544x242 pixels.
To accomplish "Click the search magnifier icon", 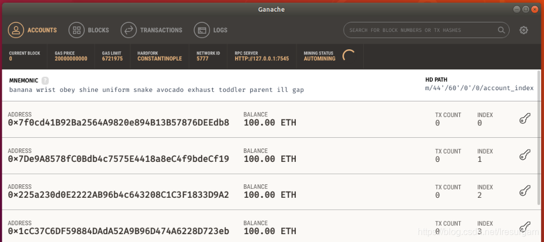I will pyautogui.click(x=501, y=30).
